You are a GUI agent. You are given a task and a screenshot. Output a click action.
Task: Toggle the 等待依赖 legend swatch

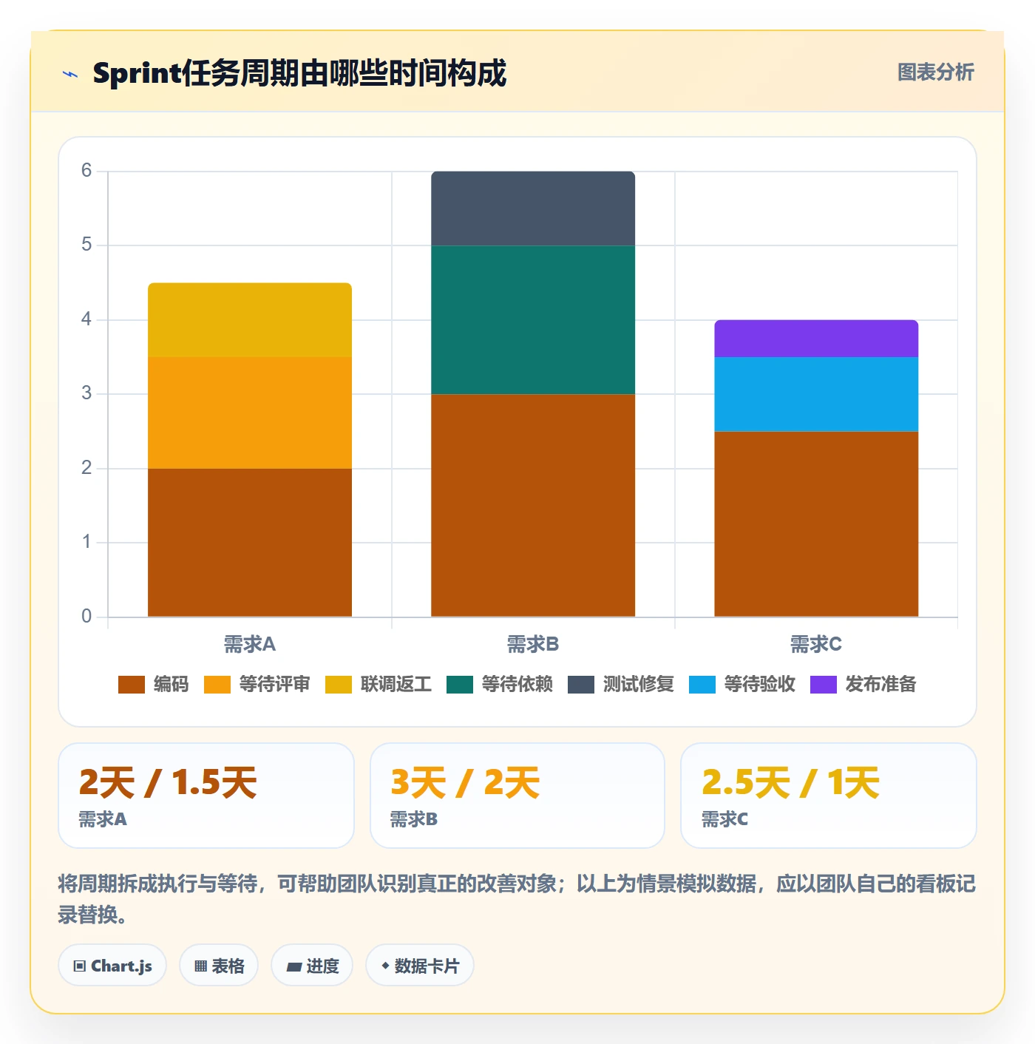coord(460,685)
